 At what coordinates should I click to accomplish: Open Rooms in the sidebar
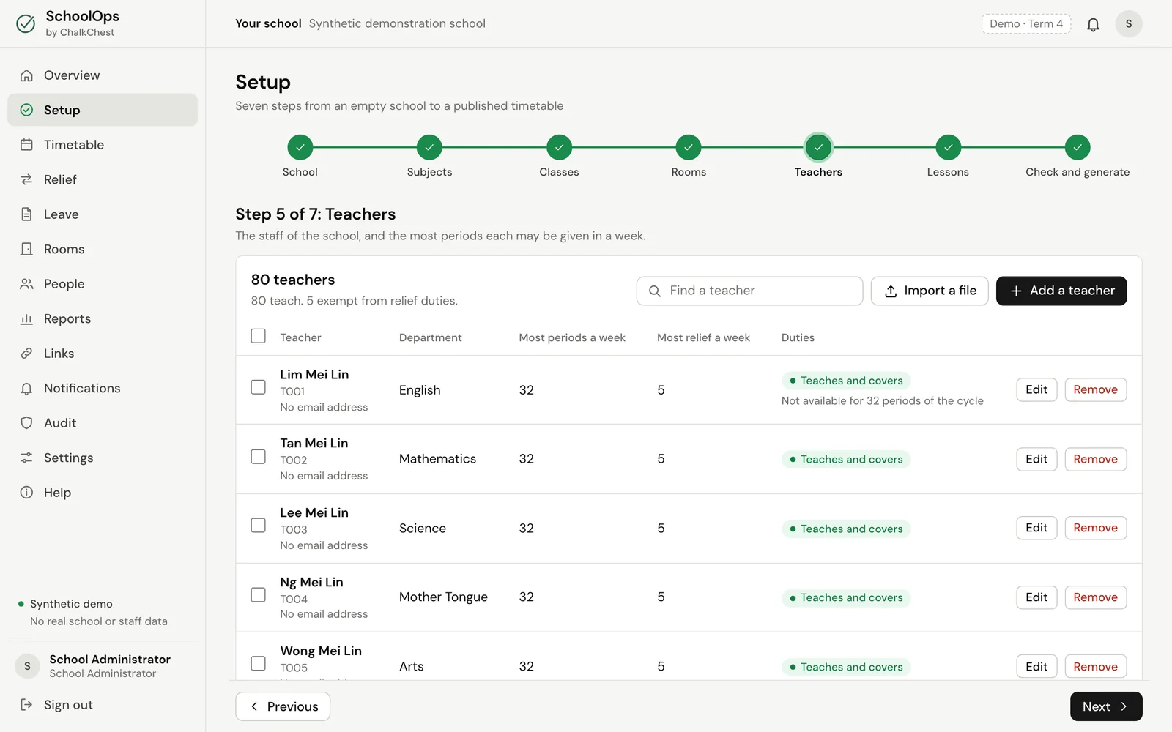[x=103, y=249]
